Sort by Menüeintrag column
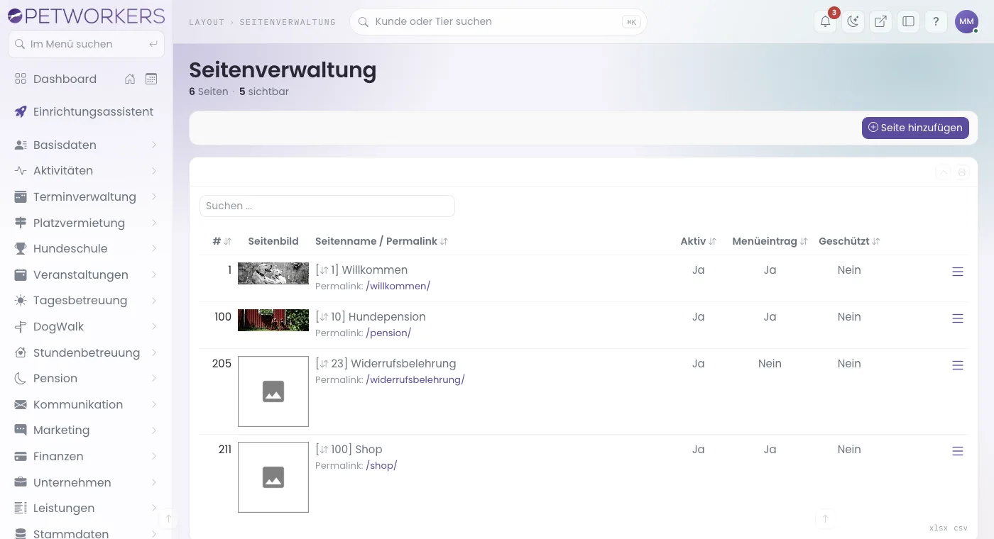 click(770, 241)
